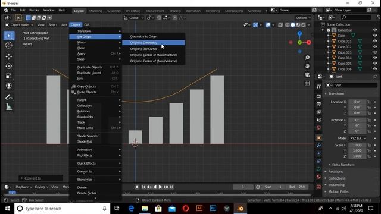This screenshot has height=214, width=381.
Task: Toggle camera view icon
Action: click(x=307, y=74)
